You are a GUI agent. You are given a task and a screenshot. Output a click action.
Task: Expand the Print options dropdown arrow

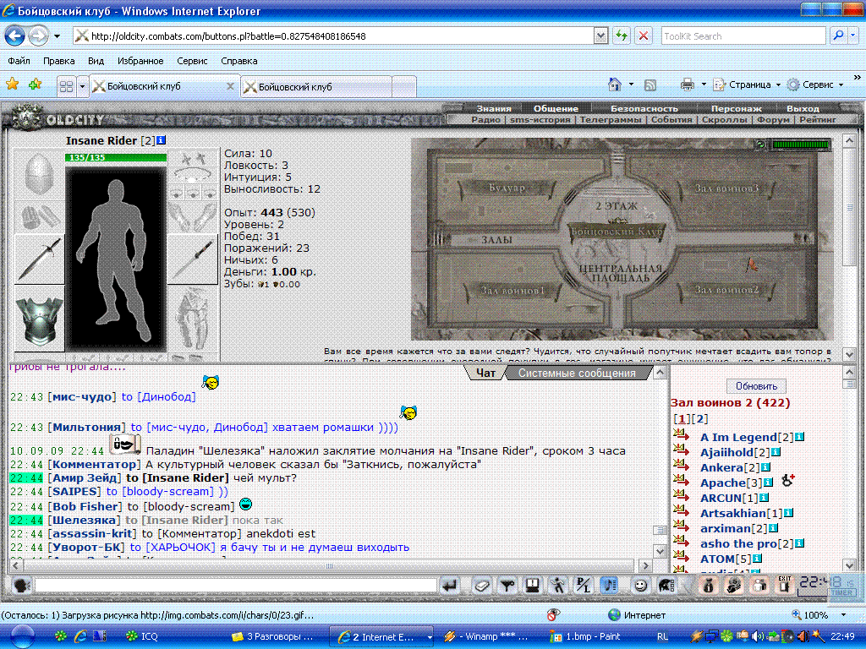click(703, 85)
